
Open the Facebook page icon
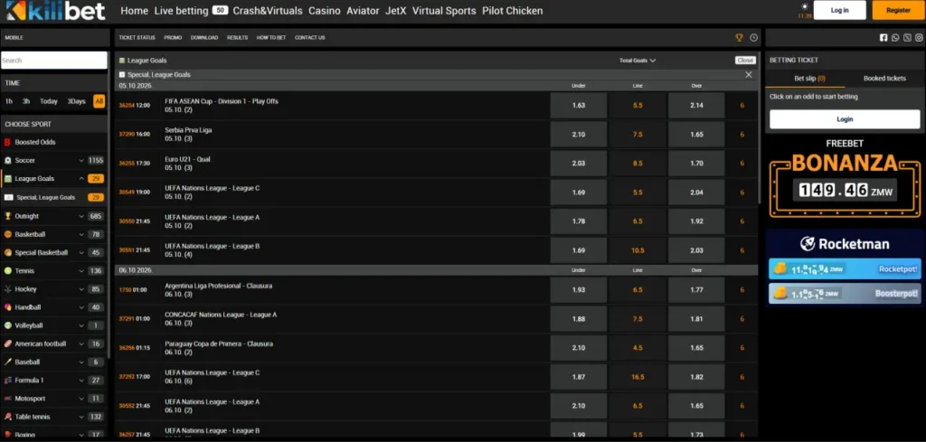[883, 37]
